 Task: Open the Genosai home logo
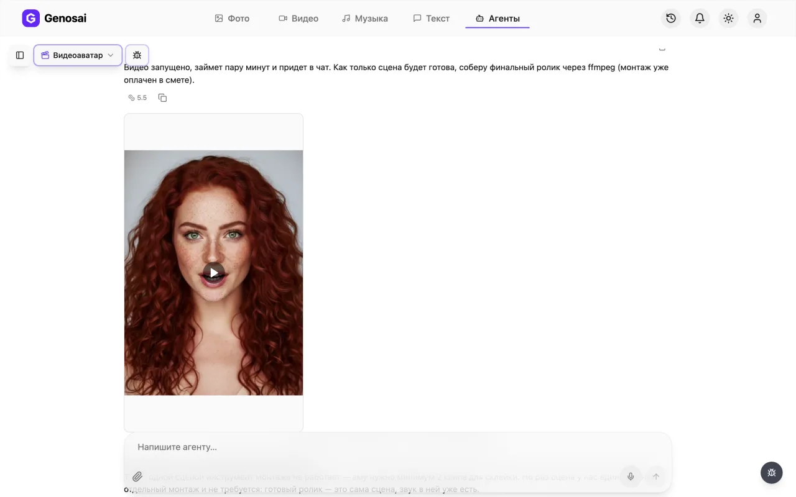[54, 18]
